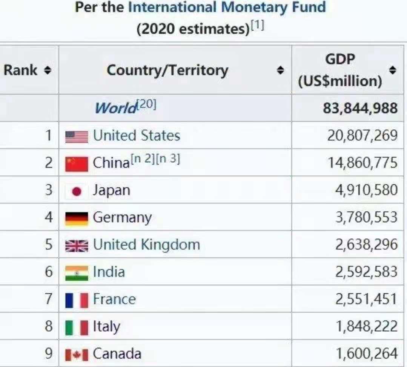Screen dimensions: 407x367
Task: Click the Canada flag icon
Action: click(x=77, y=355)
